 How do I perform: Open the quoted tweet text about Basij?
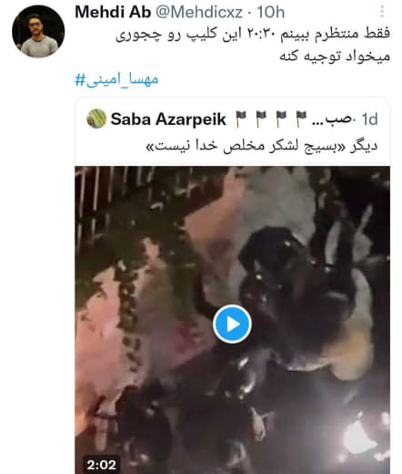click(262, 147)
